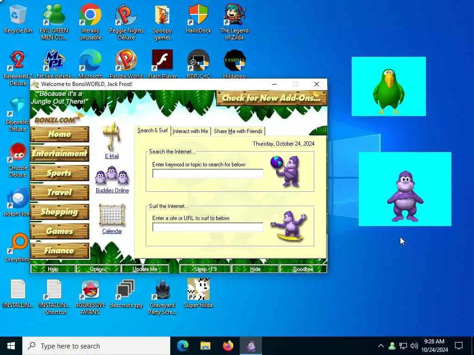Viewport: 474px width, 355px height.
Task: Click the Home wooden sign button
Action: (x=60, y=134)
